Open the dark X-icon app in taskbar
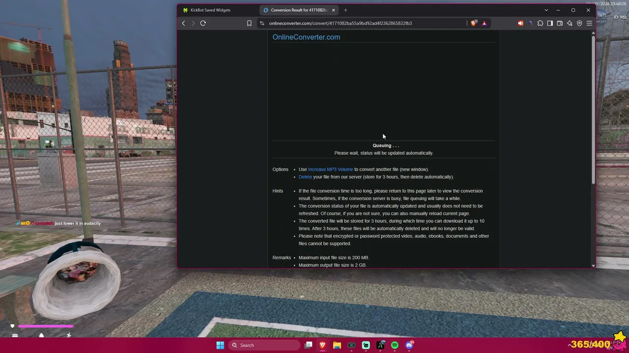This screenshot has height=353, width=629. coord(351,345)
